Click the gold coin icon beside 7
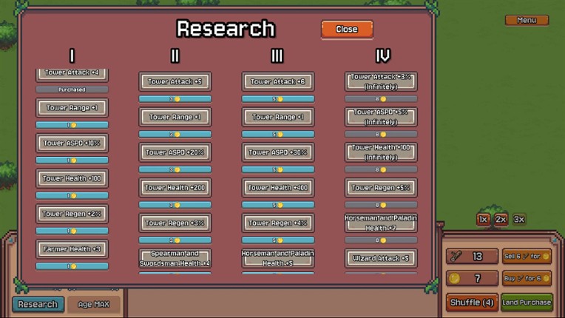 pyautogui.click(x=456, y=278)
